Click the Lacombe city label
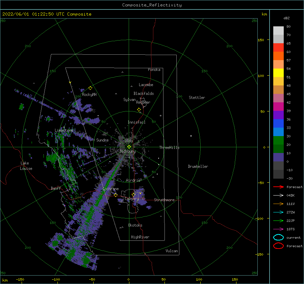This screenshot has height=284, width=304. (x=146, y=85)
